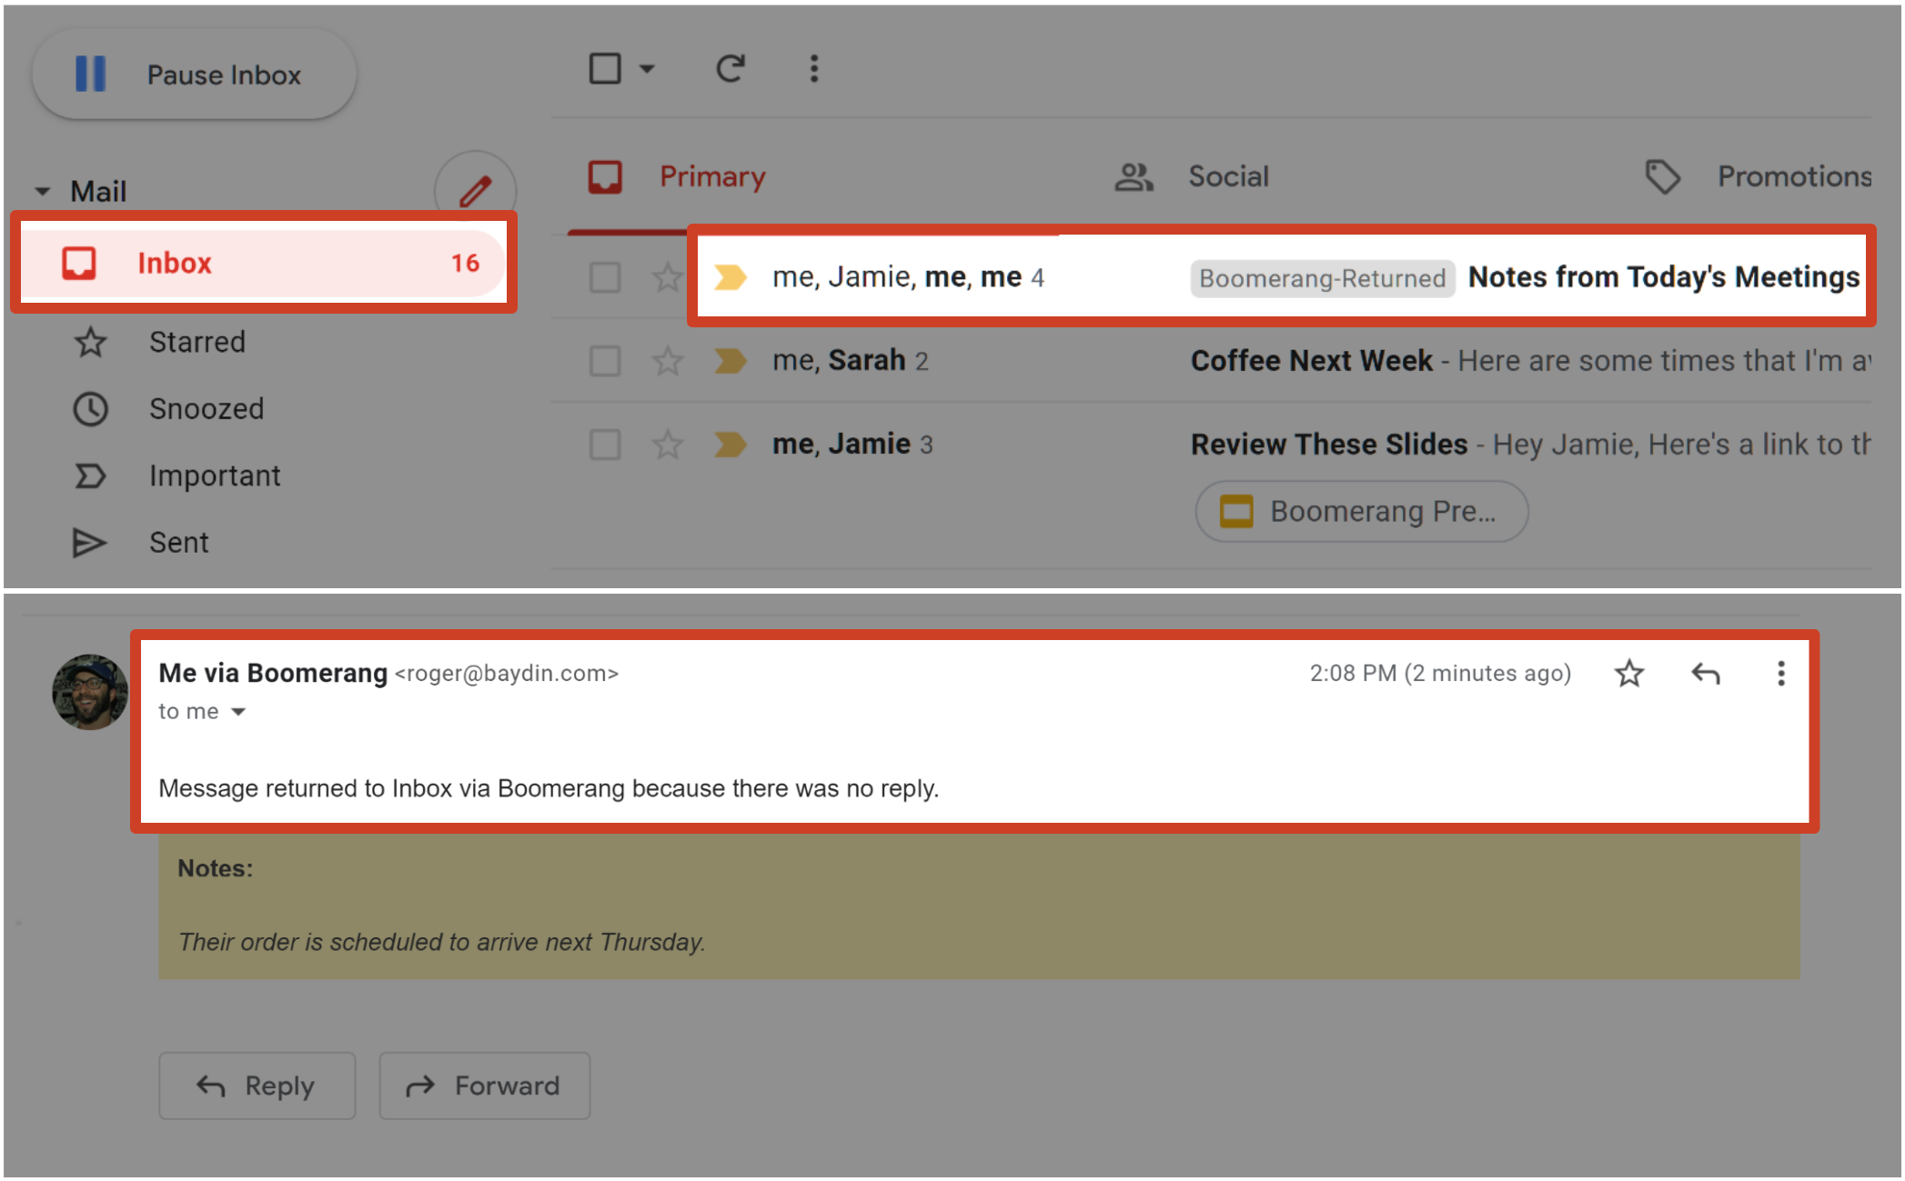Open the Boomerang Pre... attachment chip

point(1361,512)
